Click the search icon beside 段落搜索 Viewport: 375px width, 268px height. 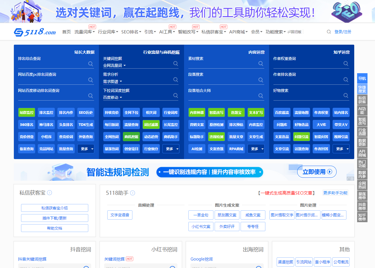[261, 80]
